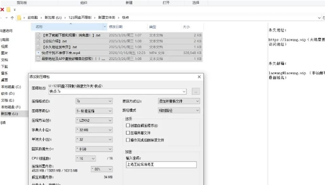The height and width of the screenshot is (185, 325).
Task: Click the text file icon of 【论坛介绍】.txt
Action: [38, 41]
